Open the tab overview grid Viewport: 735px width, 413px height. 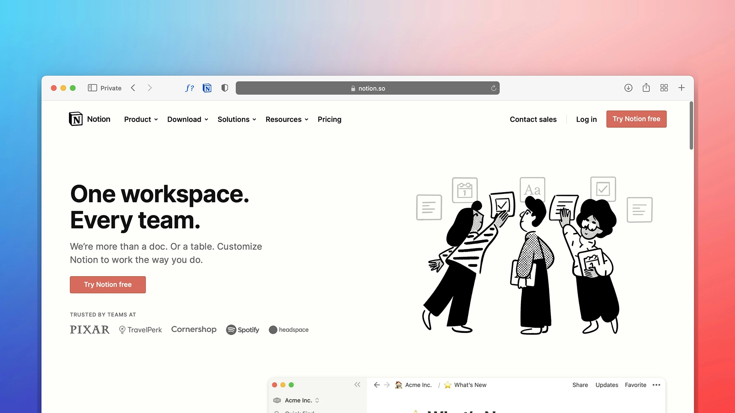click(x=664, y=88)
